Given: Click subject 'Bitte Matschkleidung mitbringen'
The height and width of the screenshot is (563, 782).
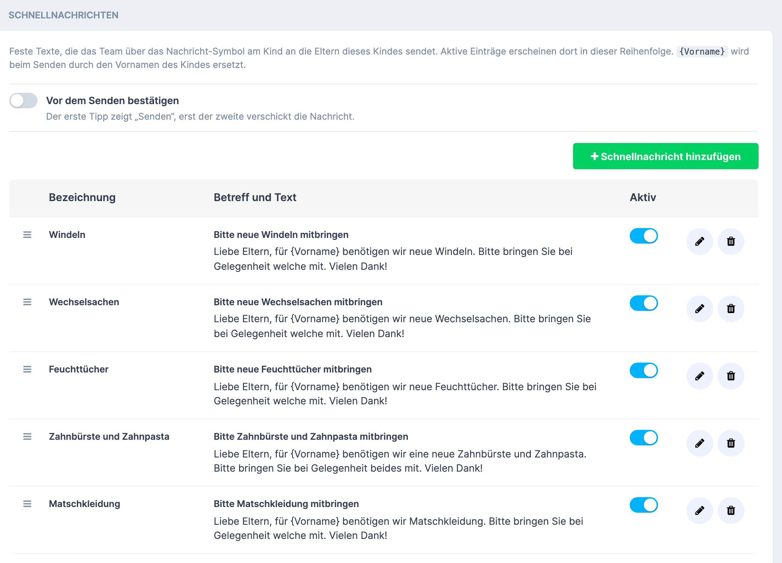Looking at the screenshot, I should pos(286,504).
